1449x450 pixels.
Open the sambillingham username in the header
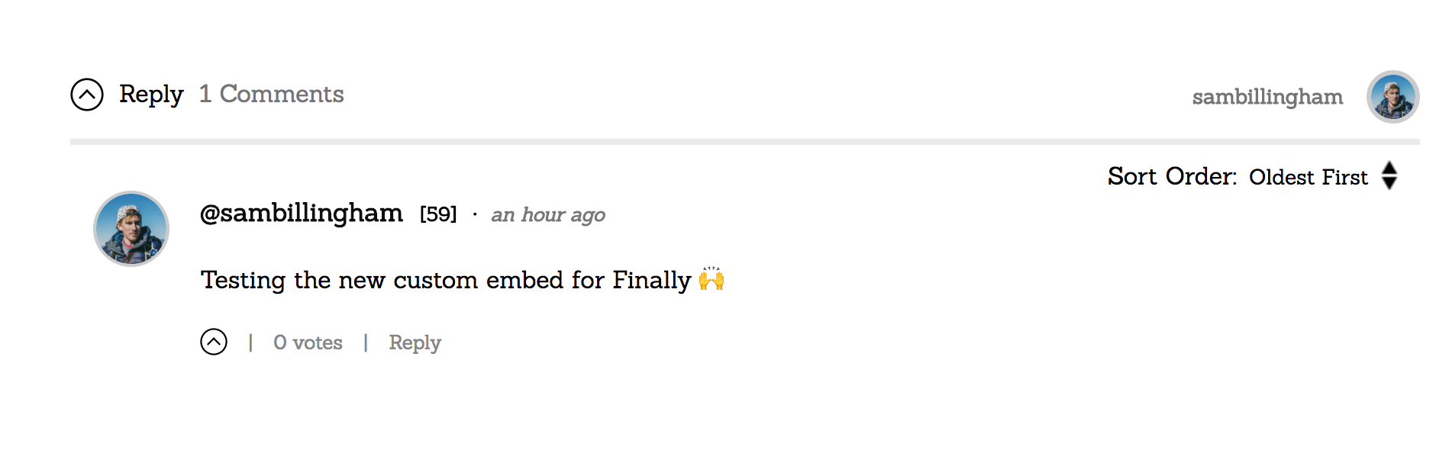click(x=1267, y=97)
